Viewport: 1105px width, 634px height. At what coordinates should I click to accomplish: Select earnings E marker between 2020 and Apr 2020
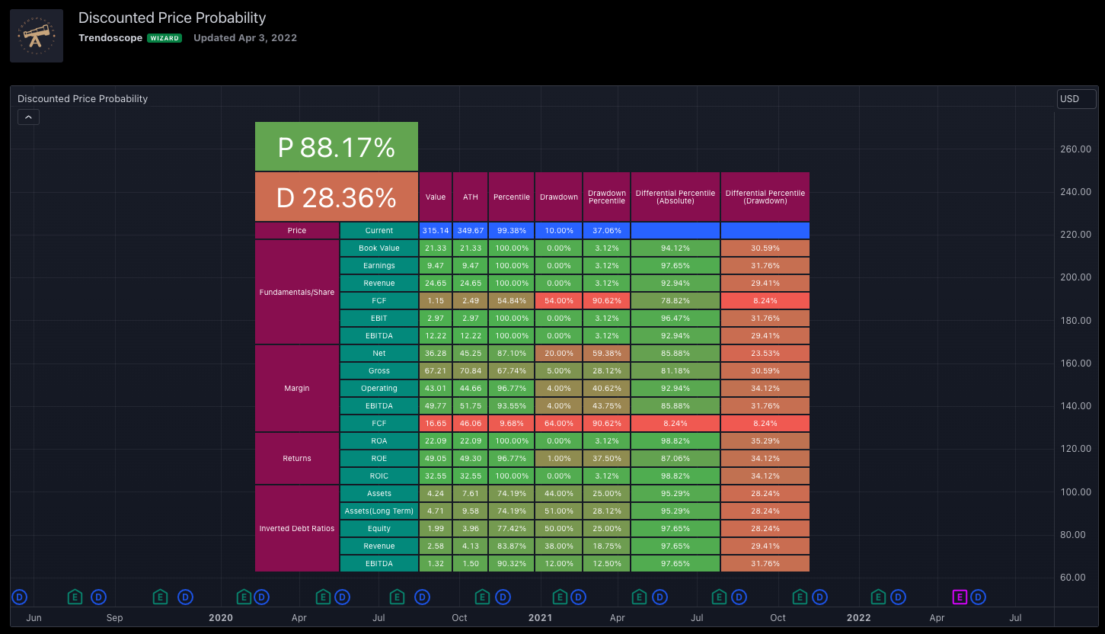coord(244,597)
